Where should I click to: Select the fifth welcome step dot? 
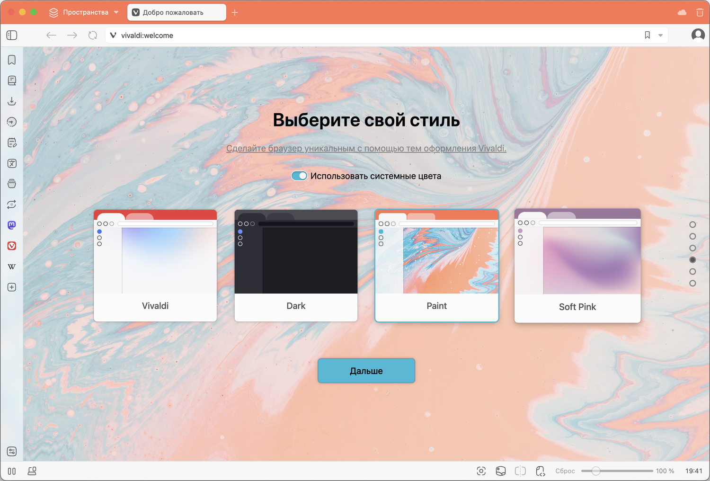[x=692, y=272]
